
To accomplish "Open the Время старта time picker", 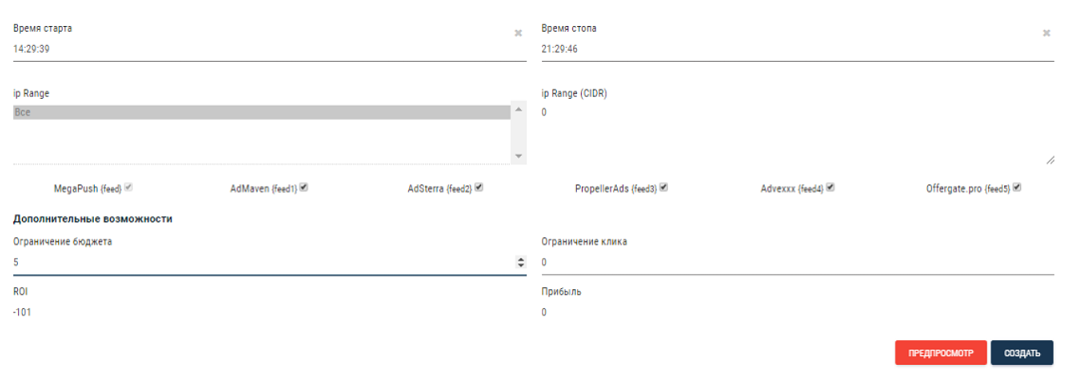I will [263, 50].
